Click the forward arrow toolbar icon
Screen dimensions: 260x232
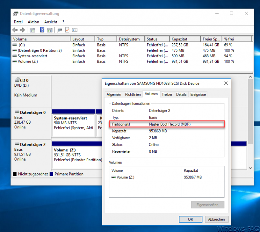tap(22, 30)
